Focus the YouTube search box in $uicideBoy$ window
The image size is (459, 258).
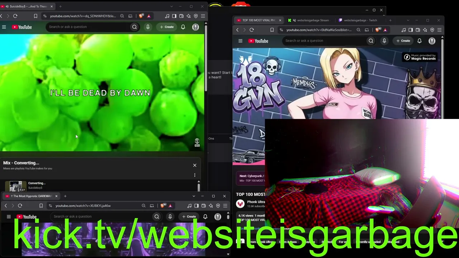pos(88,27)
